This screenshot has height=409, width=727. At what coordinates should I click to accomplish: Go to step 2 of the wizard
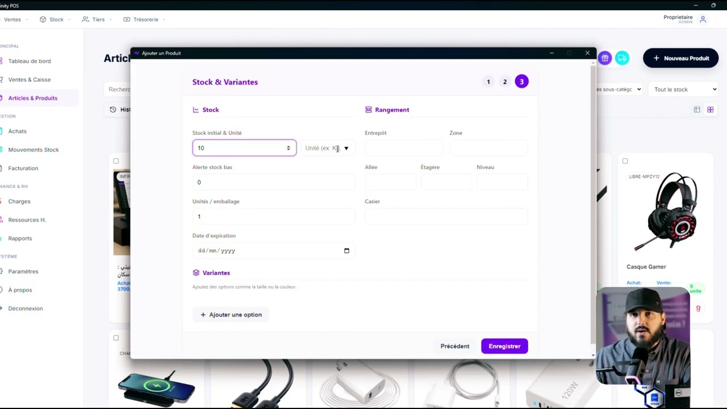point(504,82)
